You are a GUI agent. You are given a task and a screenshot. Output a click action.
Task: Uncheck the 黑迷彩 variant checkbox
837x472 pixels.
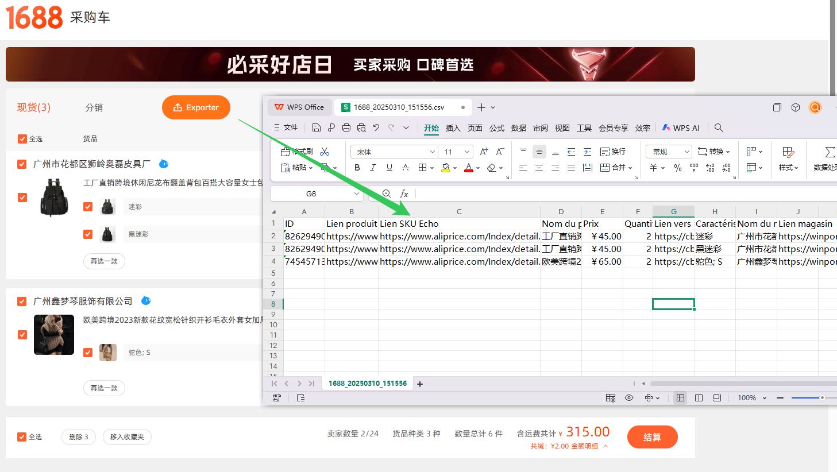[88, 234]
